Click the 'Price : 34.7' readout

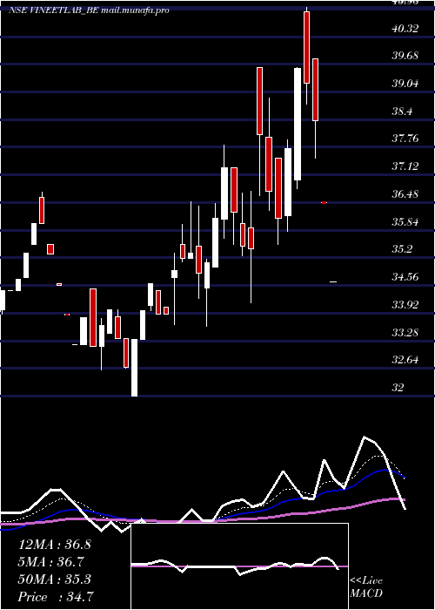click(56, 597)
